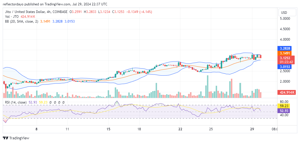This screenshot has height=143, width=300.
Task: Click the BB orange 3.1491 value in legend
Action: [45, 21]
